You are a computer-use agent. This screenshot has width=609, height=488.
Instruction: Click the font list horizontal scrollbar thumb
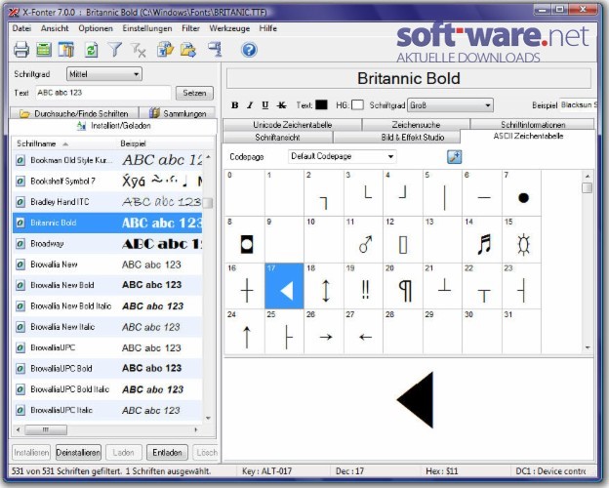pyautogui.click(x=46, y=429)
